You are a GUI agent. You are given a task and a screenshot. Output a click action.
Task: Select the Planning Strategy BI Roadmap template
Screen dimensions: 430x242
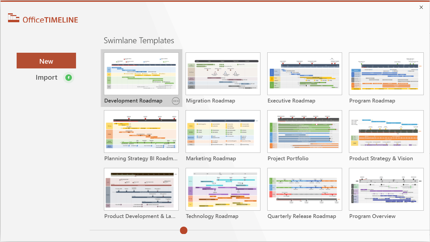(x=141, y=132)
